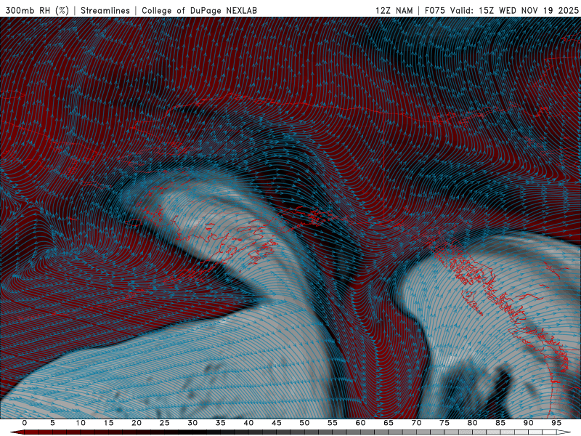
Task: Click the 'Streamlines' header label
Action: (105, 10)
